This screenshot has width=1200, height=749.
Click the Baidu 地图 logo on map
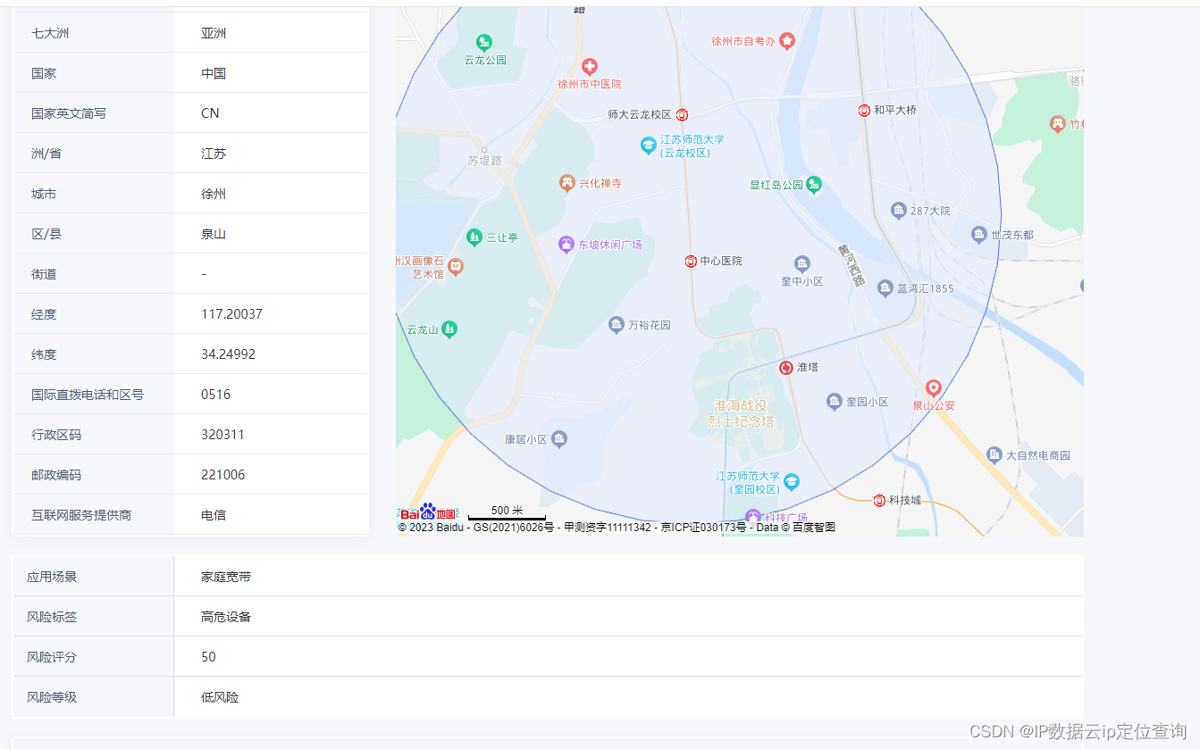(428, 512)
